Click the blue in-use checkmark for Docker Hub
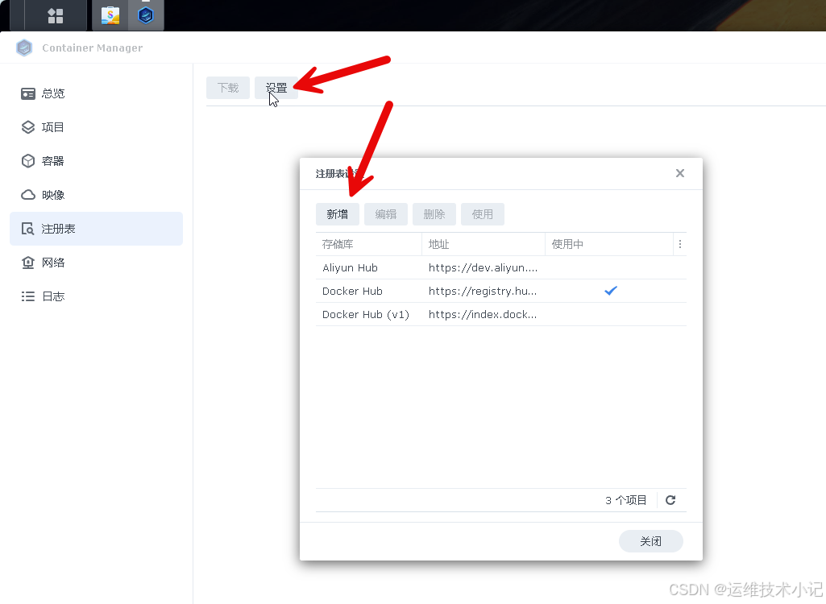 [611, 291]
